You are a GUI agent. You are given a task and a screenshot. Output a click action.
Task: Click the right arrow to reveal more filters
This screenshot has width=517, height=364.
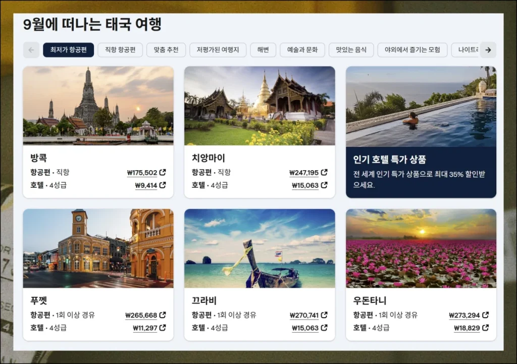(x=488, y=50)
